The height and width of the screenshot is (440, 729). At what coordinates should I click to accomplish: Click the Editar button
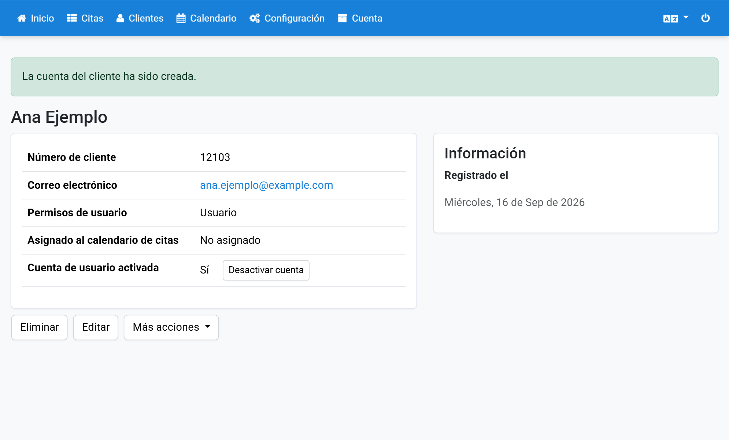tap(96, 327)
